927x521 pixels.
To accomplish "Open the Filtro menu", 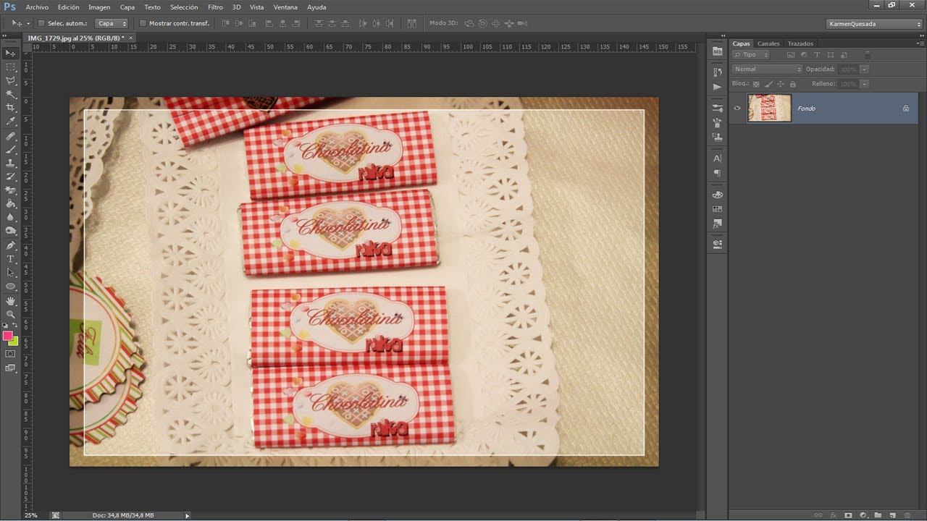I will click(215, 7).
